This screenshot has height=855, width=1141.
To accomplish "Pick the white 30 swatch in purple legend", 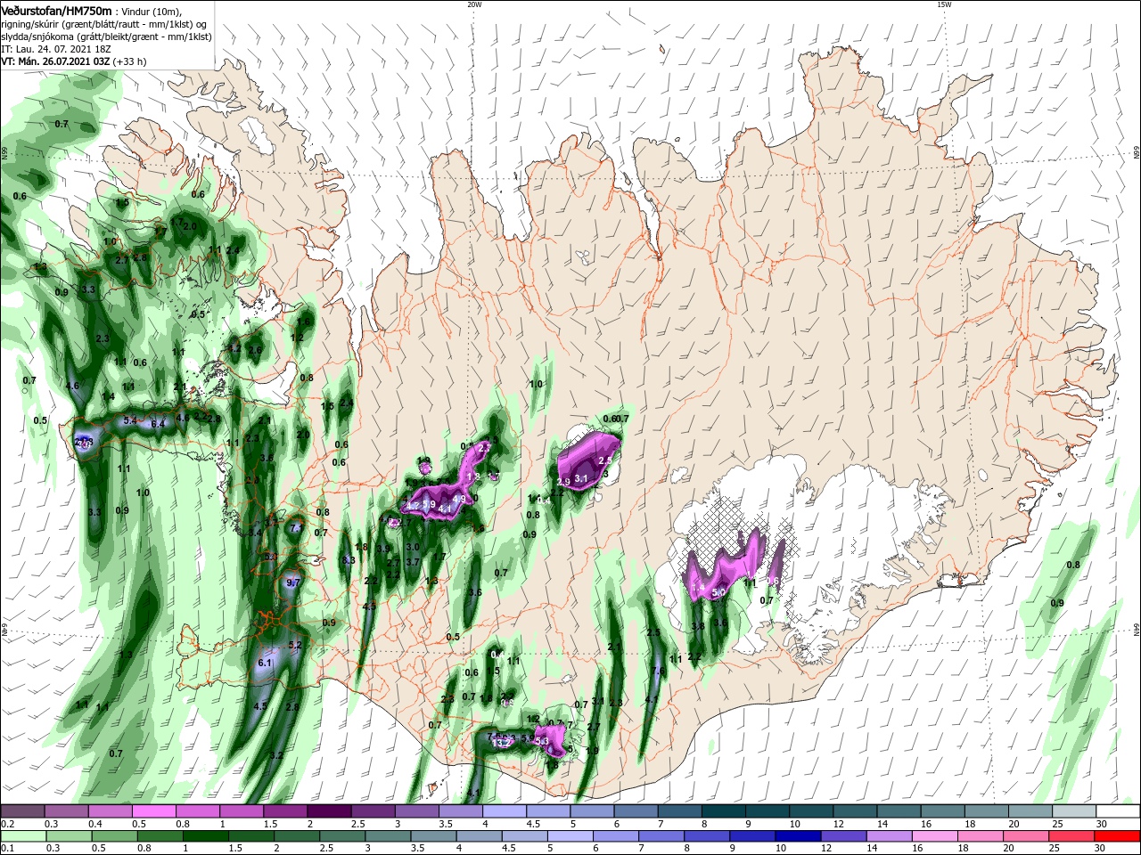I will tap(1118, 811).
